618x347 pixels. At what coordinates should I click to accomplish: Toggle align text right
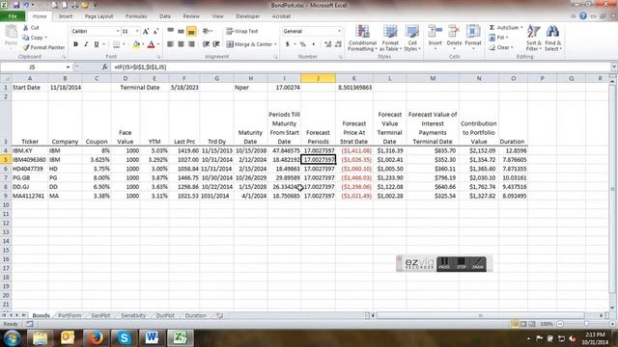click(191, 44)
